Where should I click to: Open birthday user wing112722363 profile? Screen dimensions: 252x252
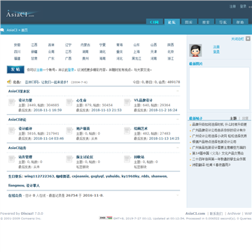tap(39, 176)
